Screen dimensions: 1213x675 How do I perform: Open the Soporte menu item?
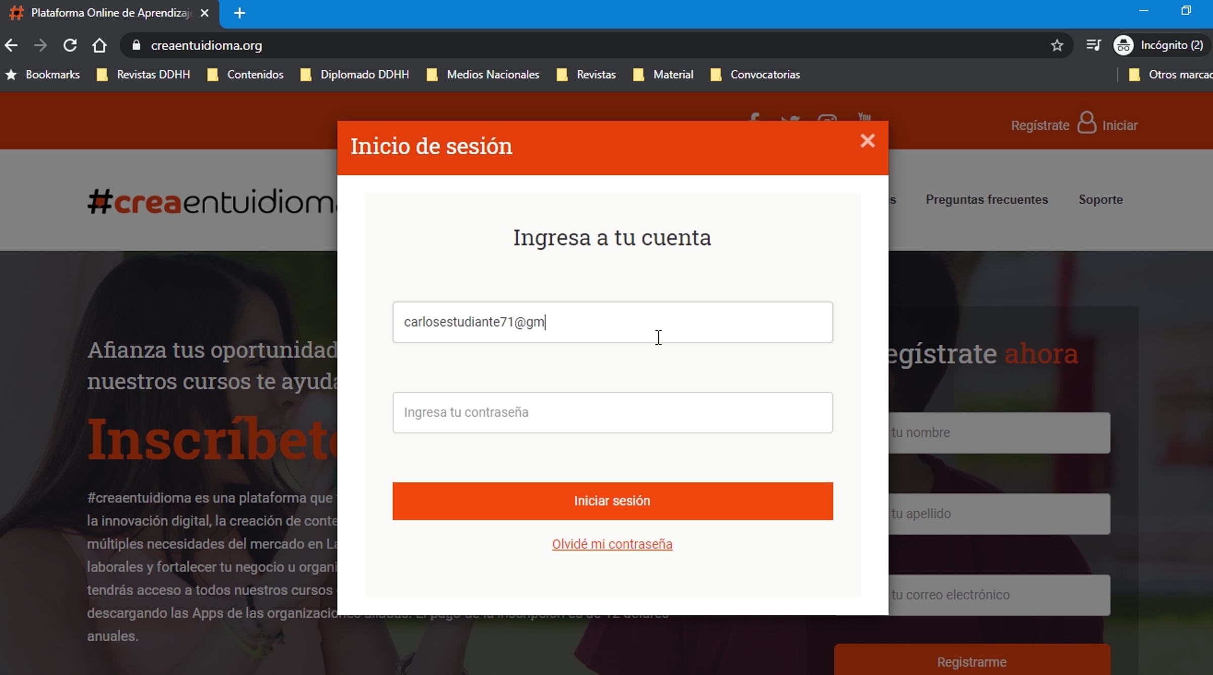1101,200
